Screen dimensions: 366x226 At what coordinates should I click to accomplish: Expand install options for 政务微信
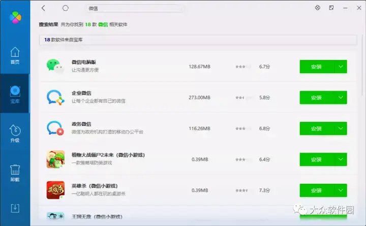click(341, 128)
